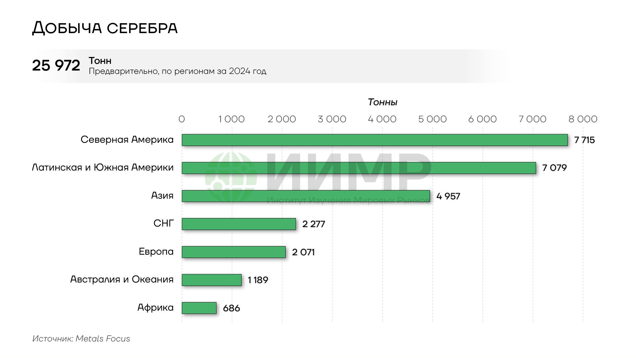Screen dimensions: 636x358
Task: Click the 8 000 axis tick label
Action: pos(583,119)
